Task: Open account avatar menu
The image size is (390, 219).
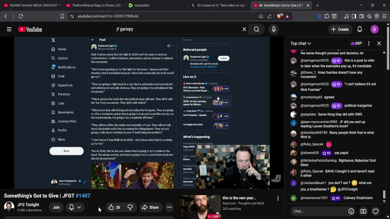Action: tap(374, 29)
